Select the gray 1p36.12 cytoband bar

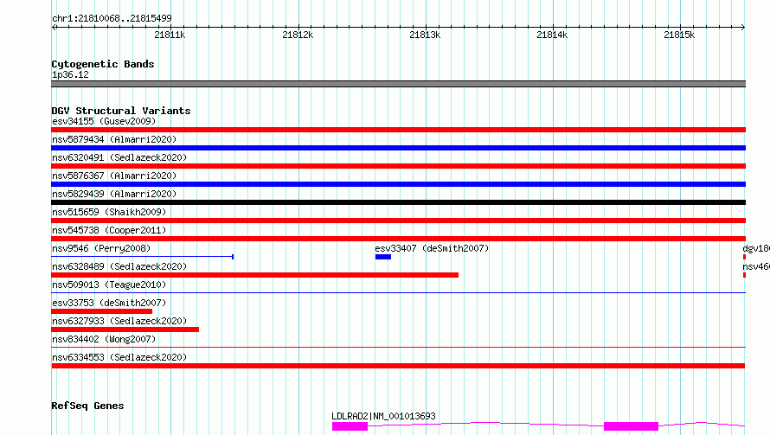tap(398, 84)
